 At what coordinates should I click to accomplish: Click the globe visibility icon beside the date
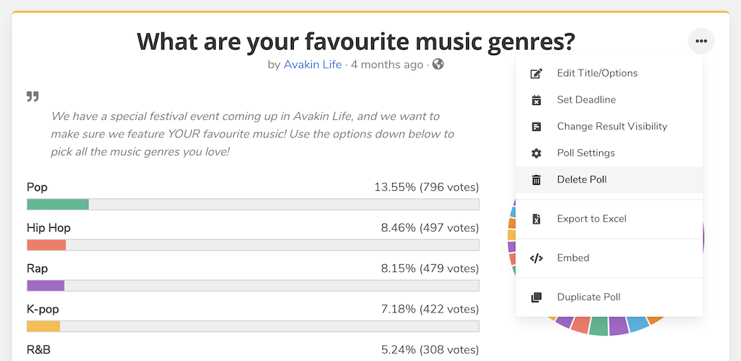[438, 64]
